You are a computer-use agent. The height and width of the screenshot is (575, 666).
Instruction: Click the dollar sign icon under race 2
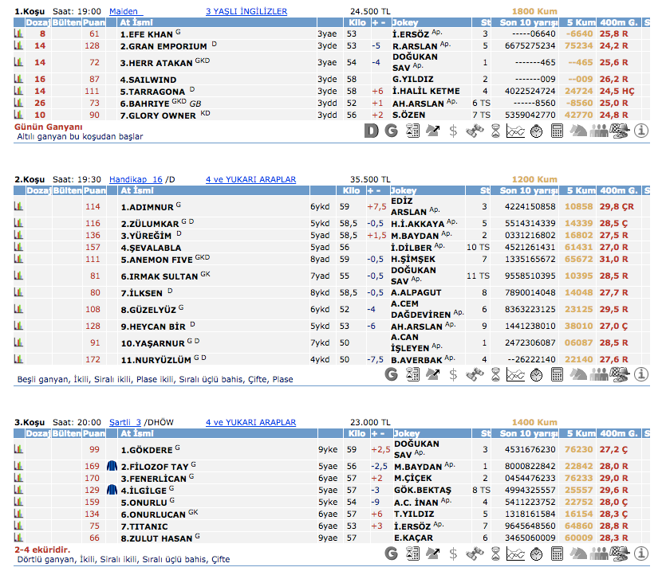(453, 374)
